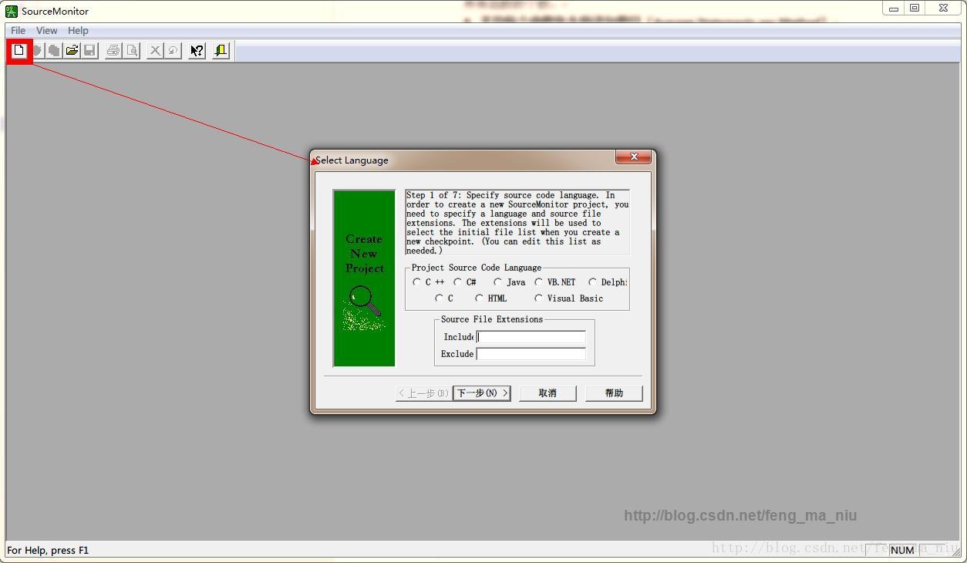Click the NUM indicator in status bar
967x563 pixels.
tap(902, 550)
